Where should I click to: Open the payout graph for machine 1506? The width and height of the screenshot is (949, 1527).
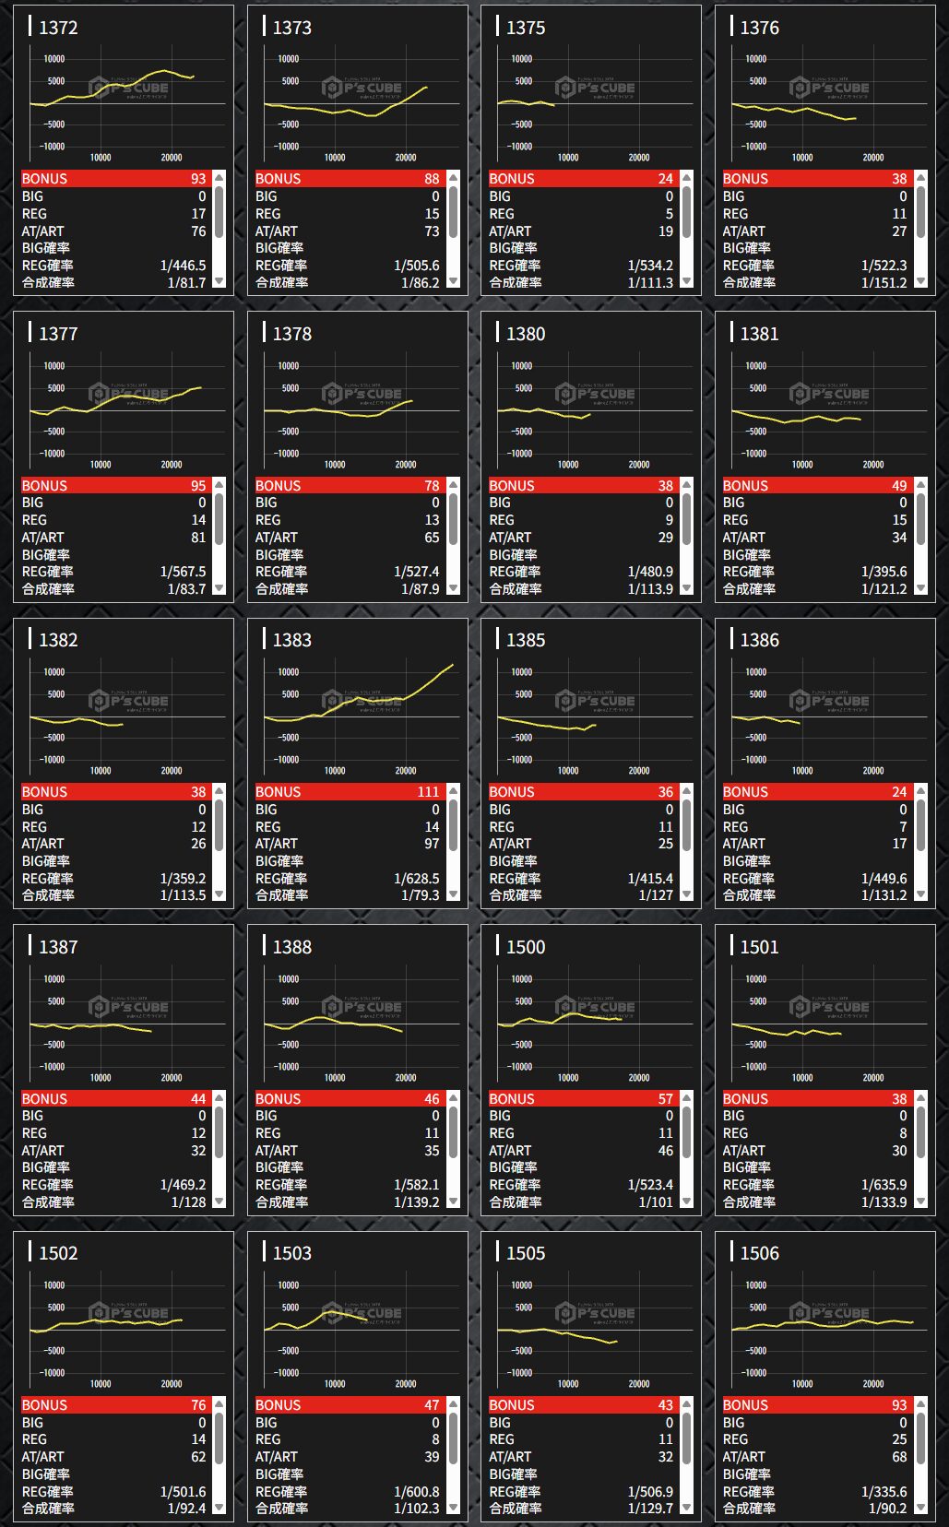coord(824,1332)
